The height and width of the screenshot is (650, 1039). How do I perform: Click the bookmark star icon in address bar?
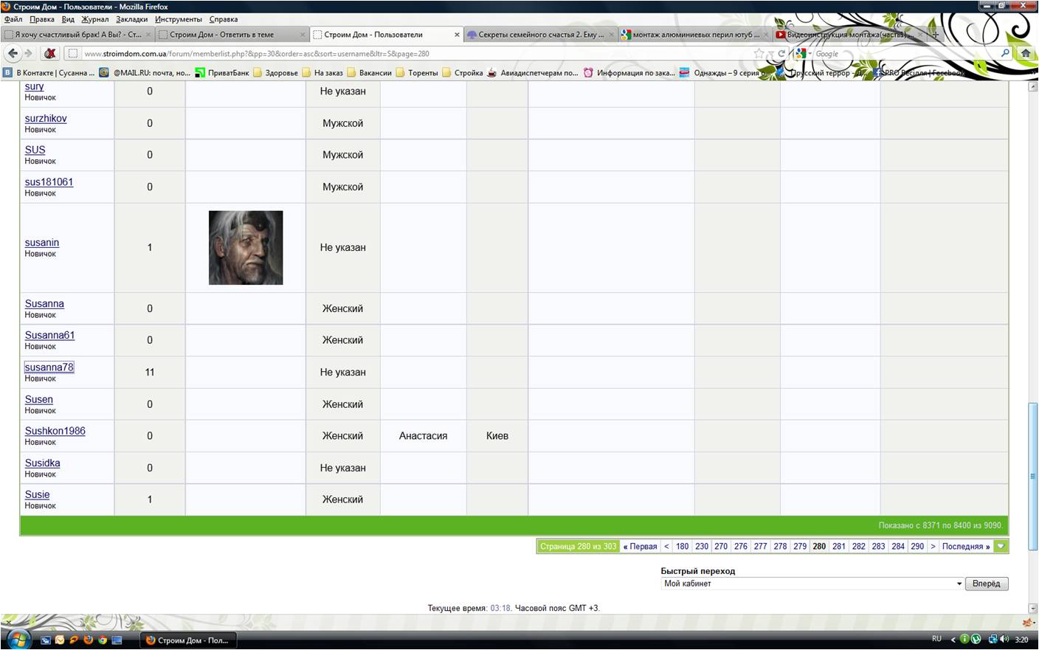[x=759, y=53]
